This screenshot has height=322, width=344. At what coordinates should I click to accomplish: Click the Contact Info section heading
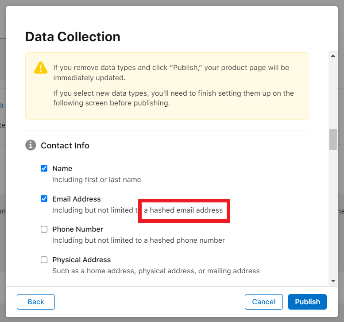coord(65,145)
